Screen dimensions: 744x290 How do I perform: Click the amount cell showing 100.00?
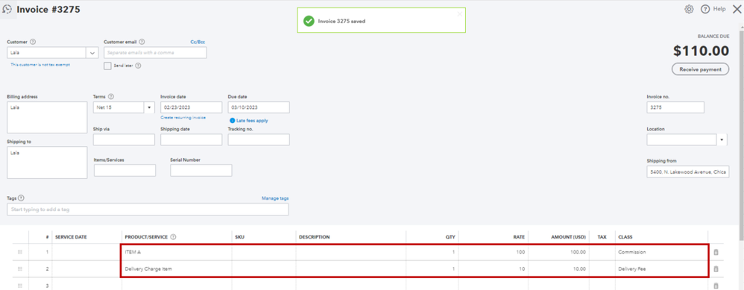[559, 252]
